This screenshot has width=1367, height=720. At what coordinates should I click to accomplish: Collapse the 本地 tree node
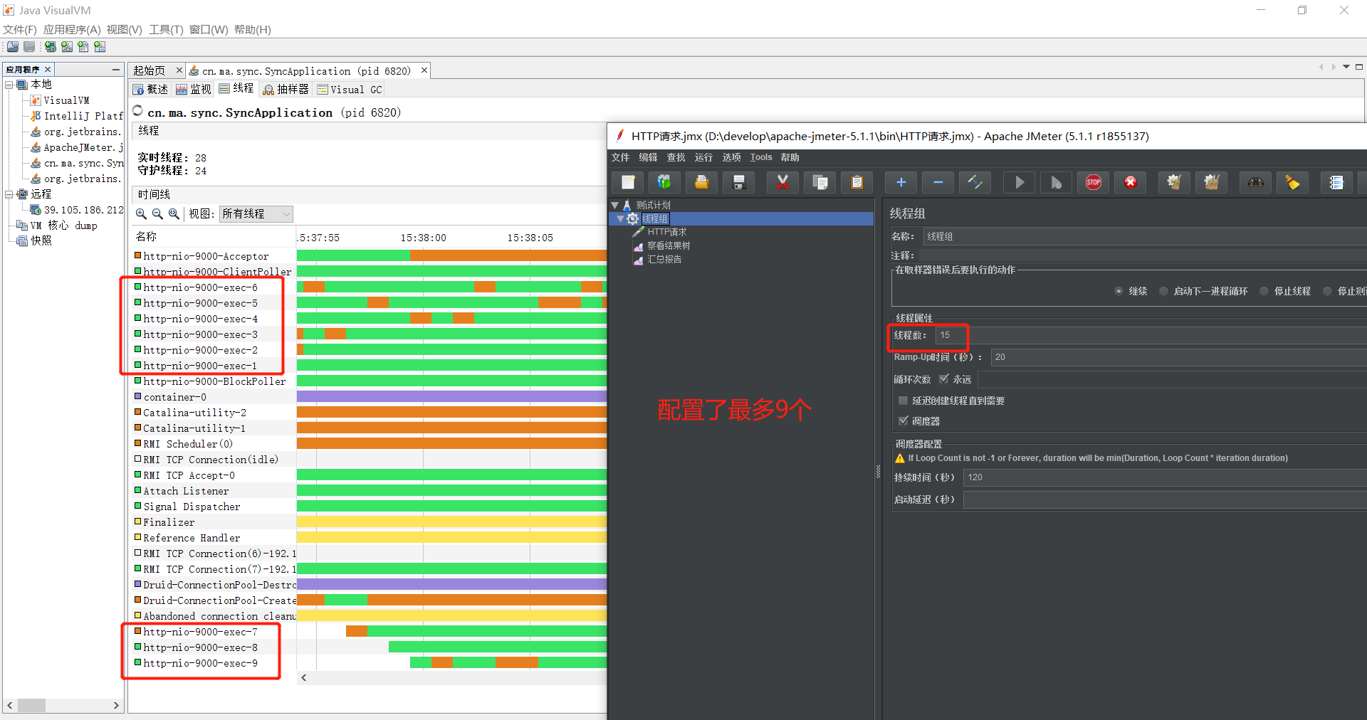pyautogui.click(x=9, y=85)
